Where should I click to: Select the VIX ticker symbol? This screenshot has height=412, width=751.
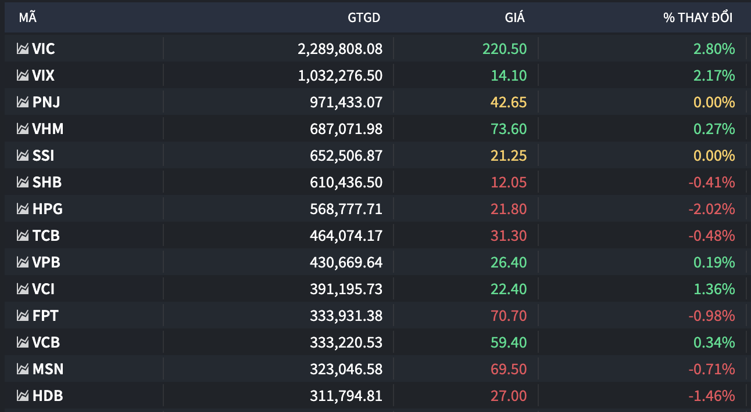(44, 75)
